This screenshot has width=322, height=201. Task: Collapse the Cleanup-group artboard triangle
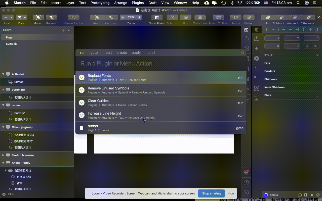tap(3, 127)
